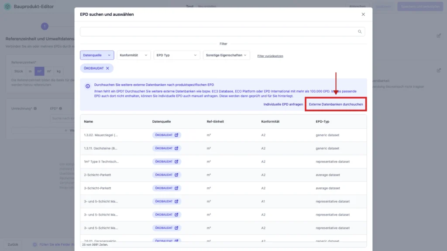
Task: Select the 2-Schicht-Parkett row name
Action: 97,175
